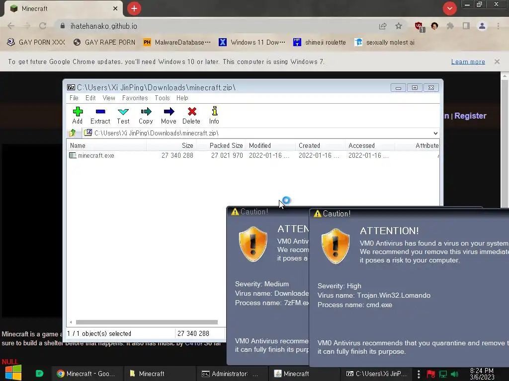Share this page icon in address bar

click(x=383, y=26)
